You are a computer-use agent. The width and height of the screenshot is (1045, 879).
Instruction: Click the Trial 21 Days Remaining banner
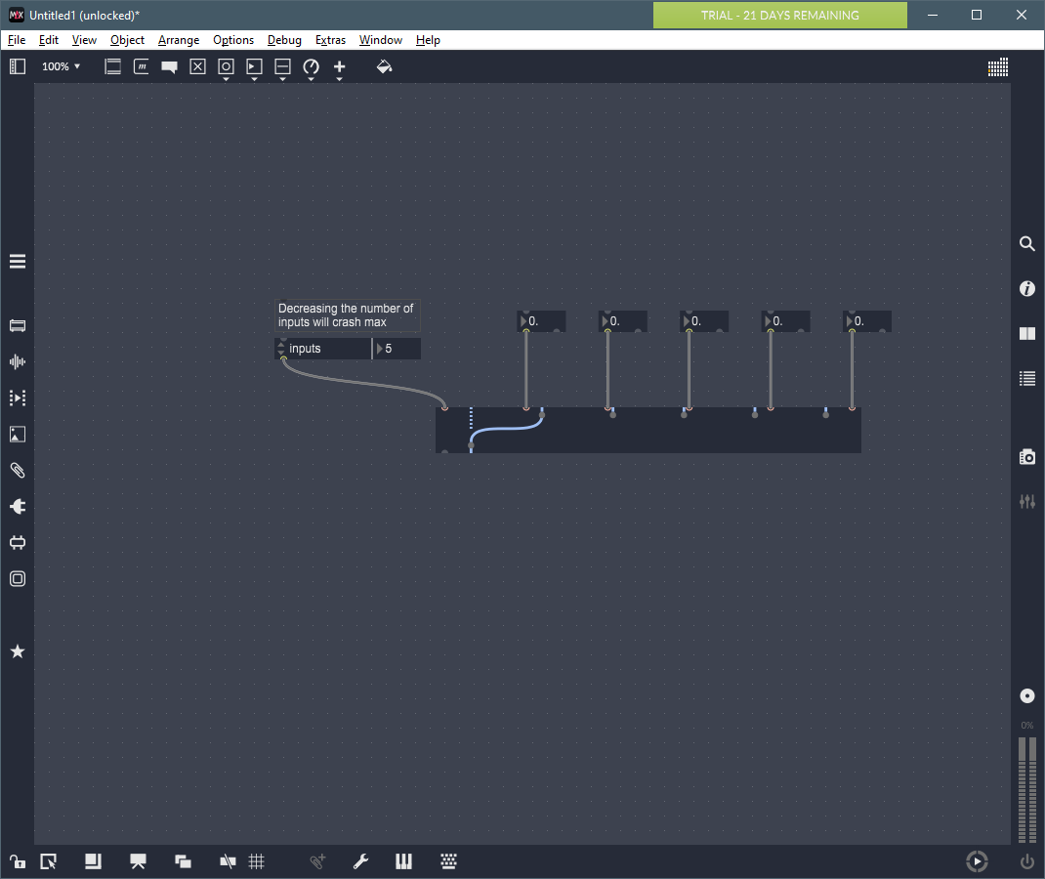(779, 15)
